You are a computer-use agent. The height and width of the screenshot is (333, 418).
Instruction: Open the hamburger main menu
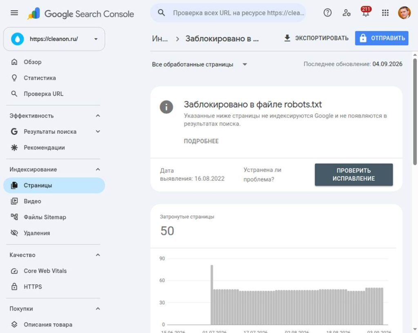(14, 13)
